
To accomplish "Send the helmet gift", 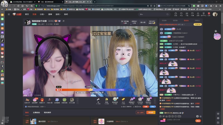I will coord(106,101).
